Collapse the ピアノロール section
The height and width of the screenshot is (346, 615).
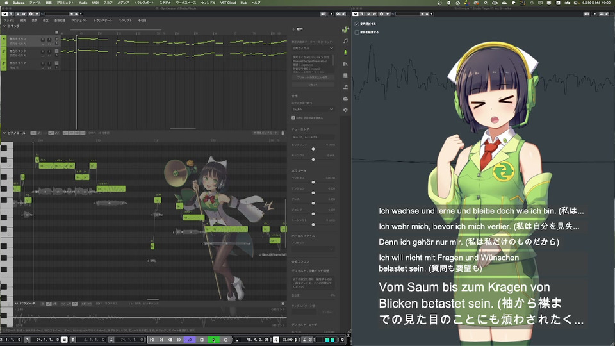(4, 133)
